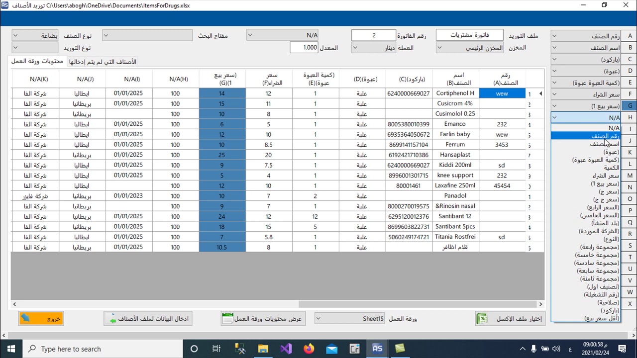Click the microphone icon in system tray
The width and height of the screenshot is (637, 358).
(x=533, y=349)
